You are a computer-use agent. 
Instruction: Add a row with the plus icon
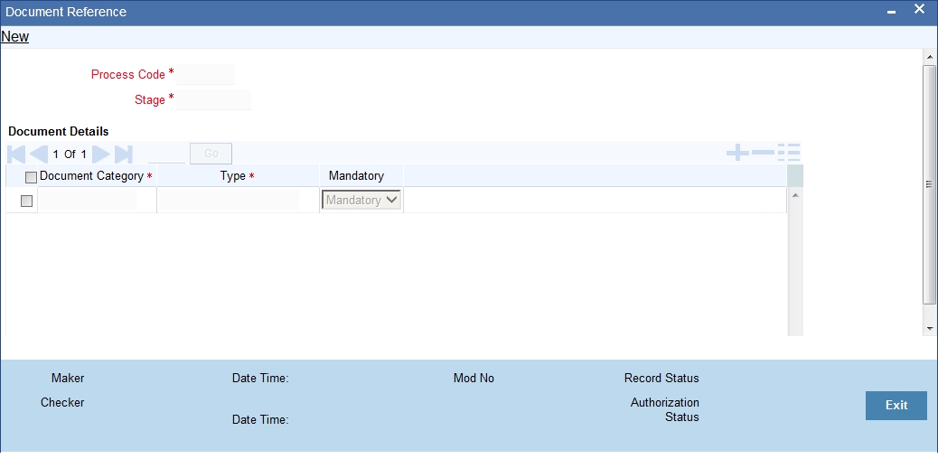[x=737, y=154]
